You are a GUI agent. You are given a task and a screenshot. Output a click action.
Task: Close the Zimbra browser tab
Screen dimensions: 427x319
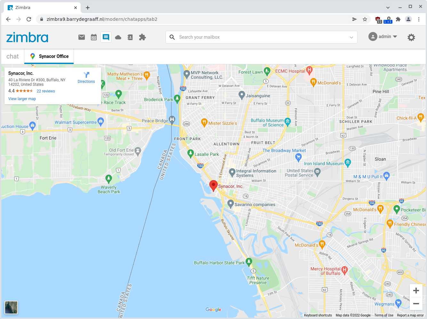pos(76,7)
